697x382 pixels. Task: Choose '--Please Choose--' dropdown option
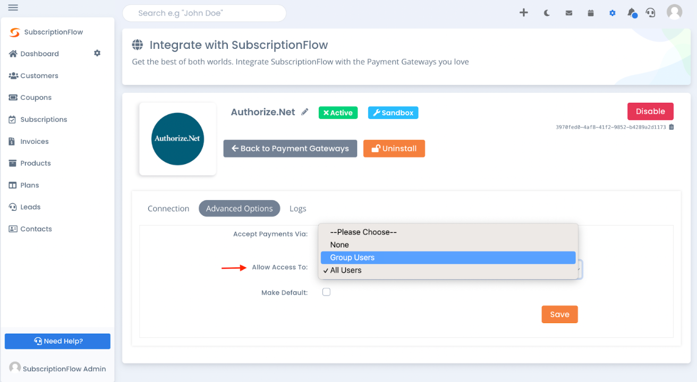point(448,232)
